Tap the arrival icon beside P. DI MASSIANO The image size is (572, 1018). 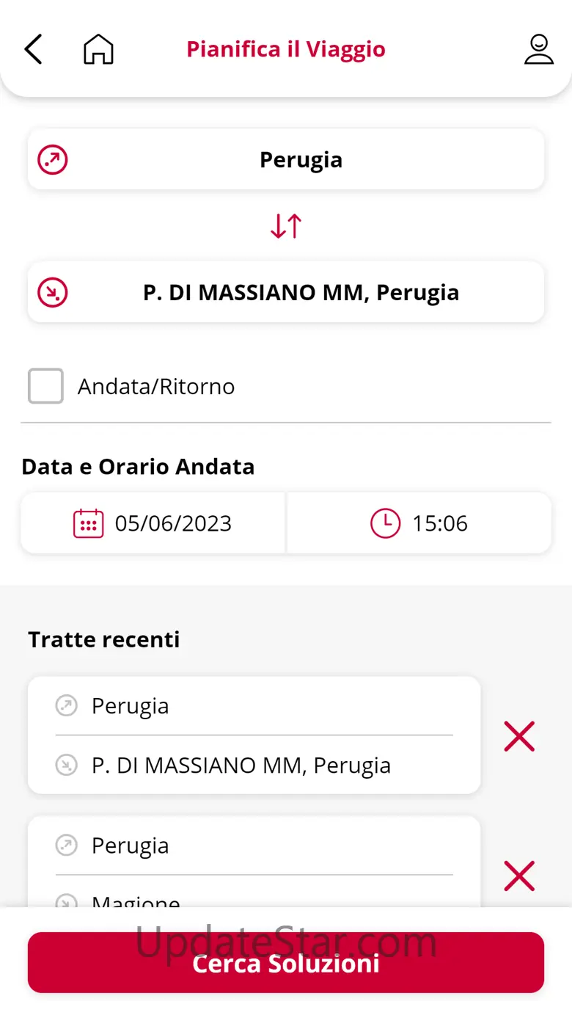(x=53, y=292)
